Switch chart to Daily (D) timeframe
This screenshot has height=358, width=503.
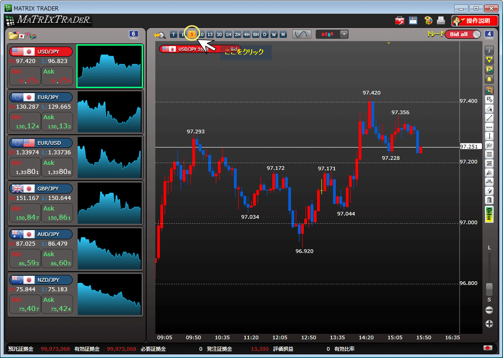(x=265, y=35)
